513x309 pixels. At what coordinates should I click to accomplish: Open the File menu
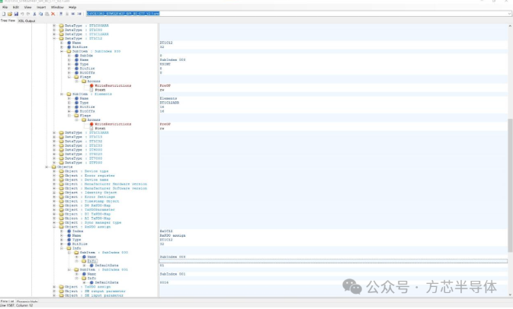[x=5, y=7]
